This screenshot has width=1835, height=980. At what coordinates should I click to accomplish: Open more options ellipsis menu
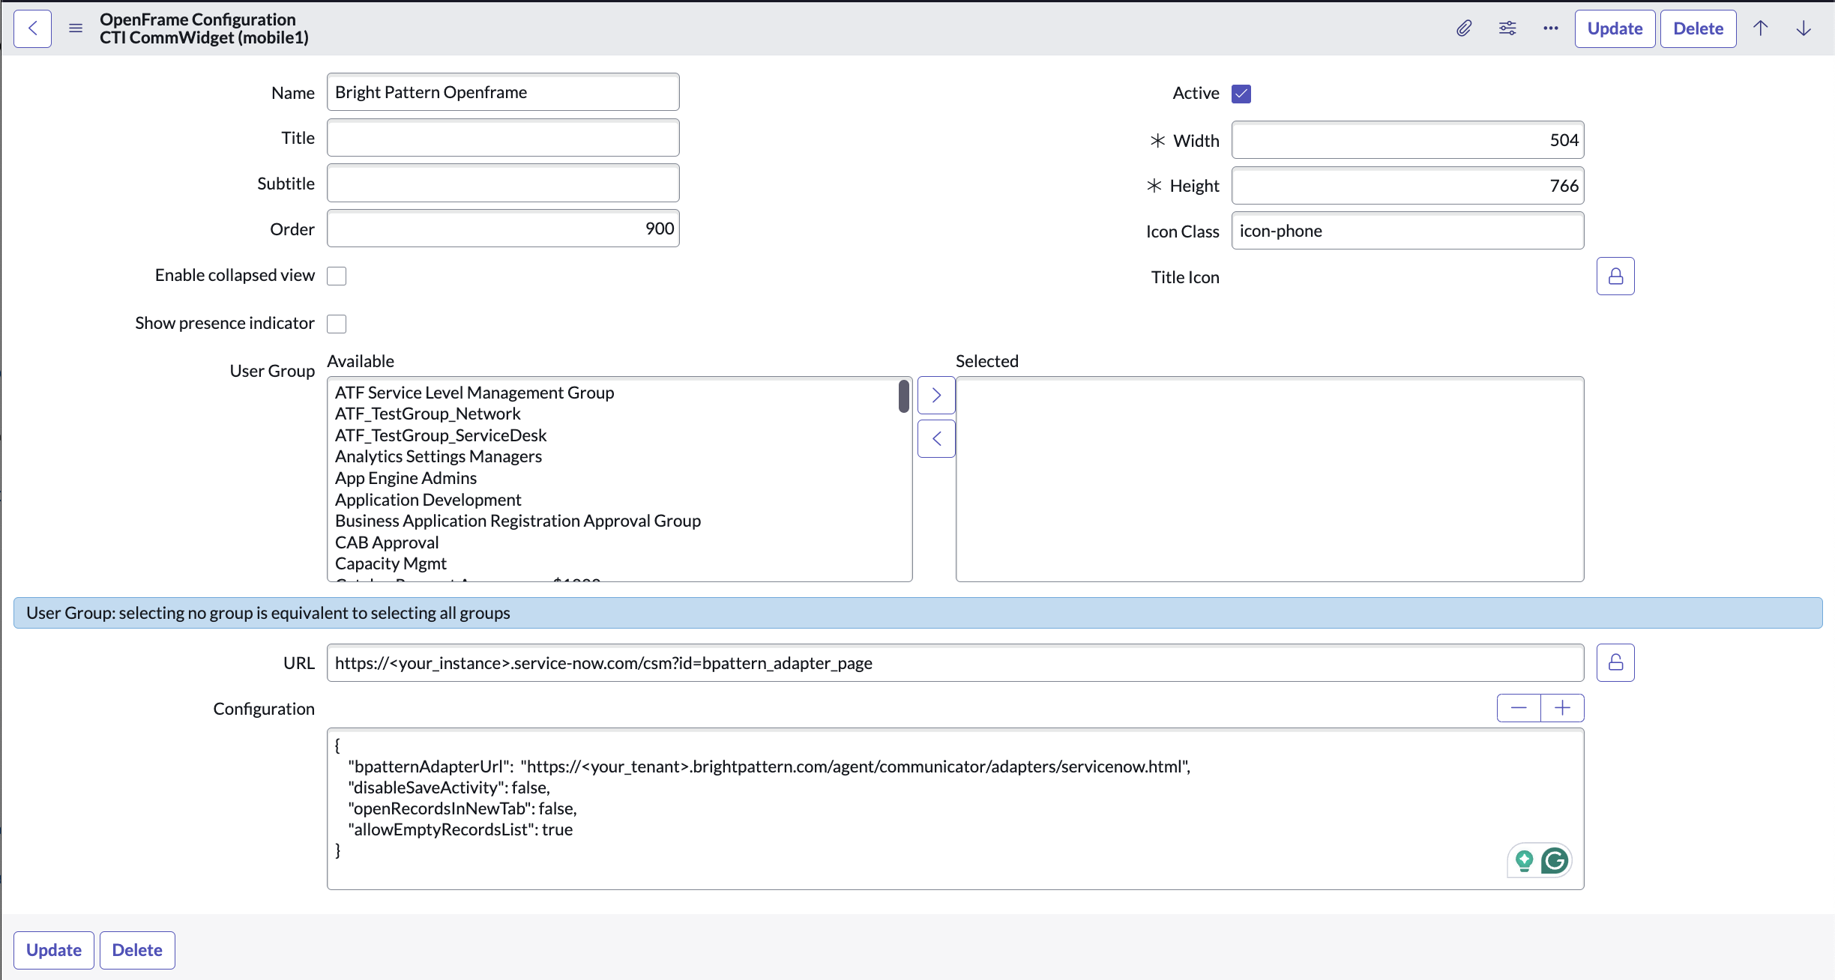[1551, 28]
